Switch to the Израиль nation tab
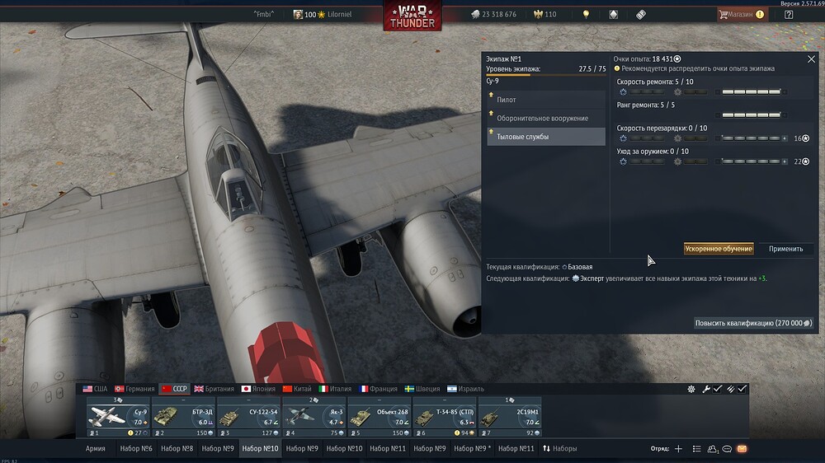825x463 pixels. 465,389
